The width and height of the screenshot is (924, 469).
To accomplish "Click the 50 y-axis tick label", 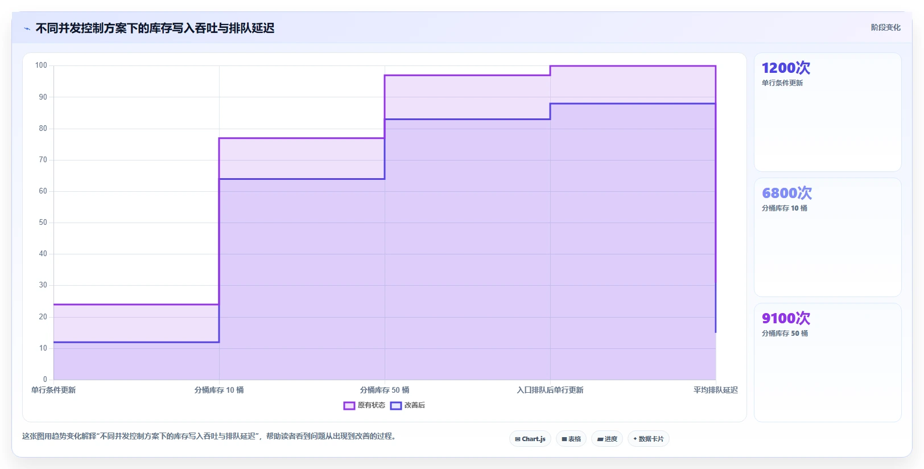I will coord(43,223).
